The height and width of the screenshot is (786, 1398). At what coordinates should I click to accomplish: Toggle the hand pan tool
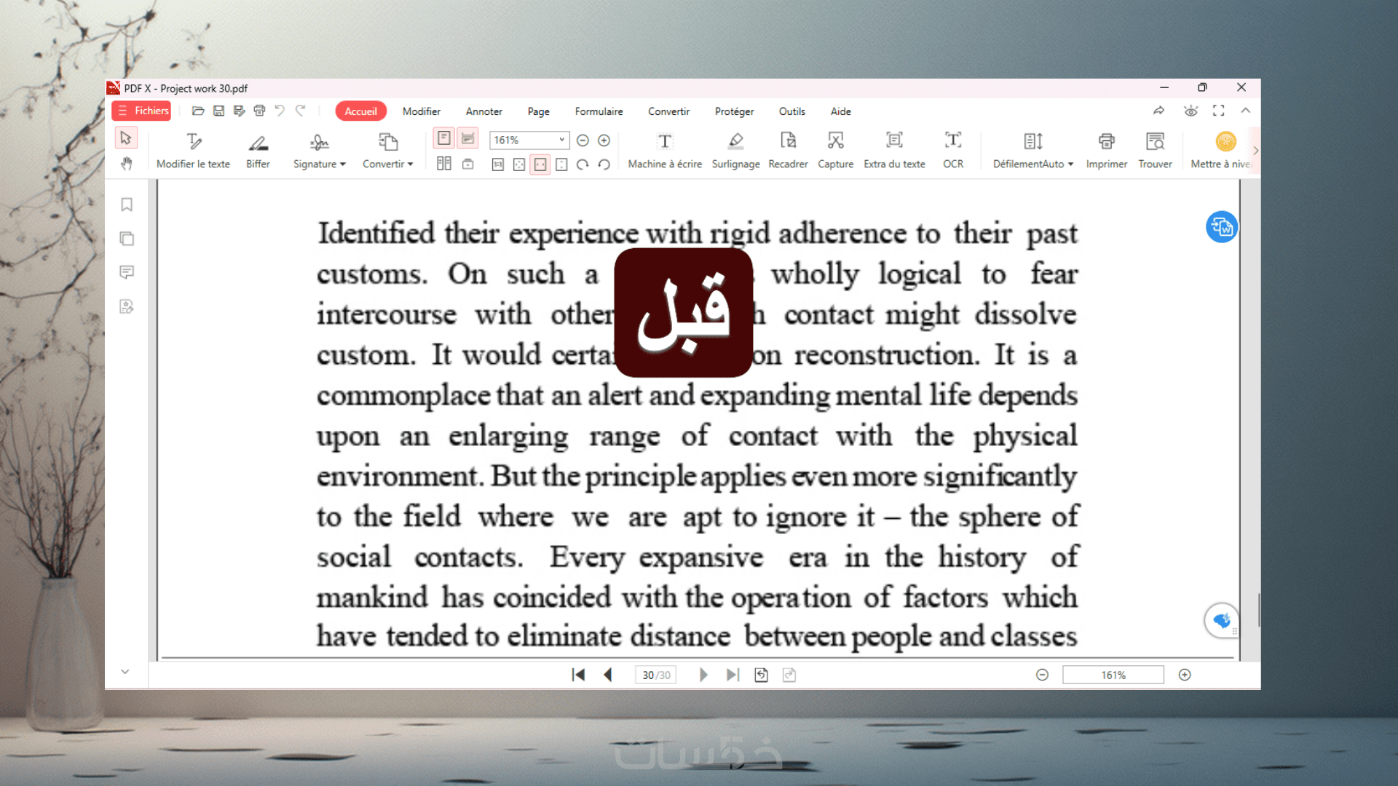pos(127,164)
